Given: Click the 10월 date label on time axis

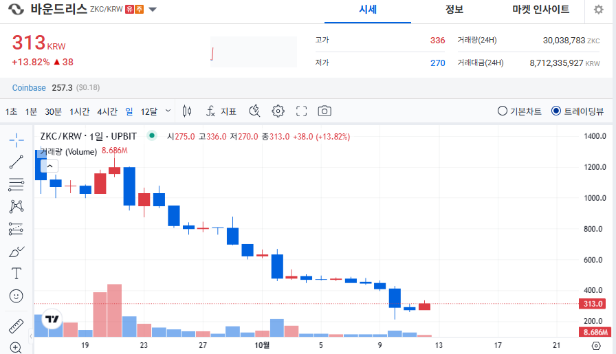Looking at the screenshot, I should point(262,345).
